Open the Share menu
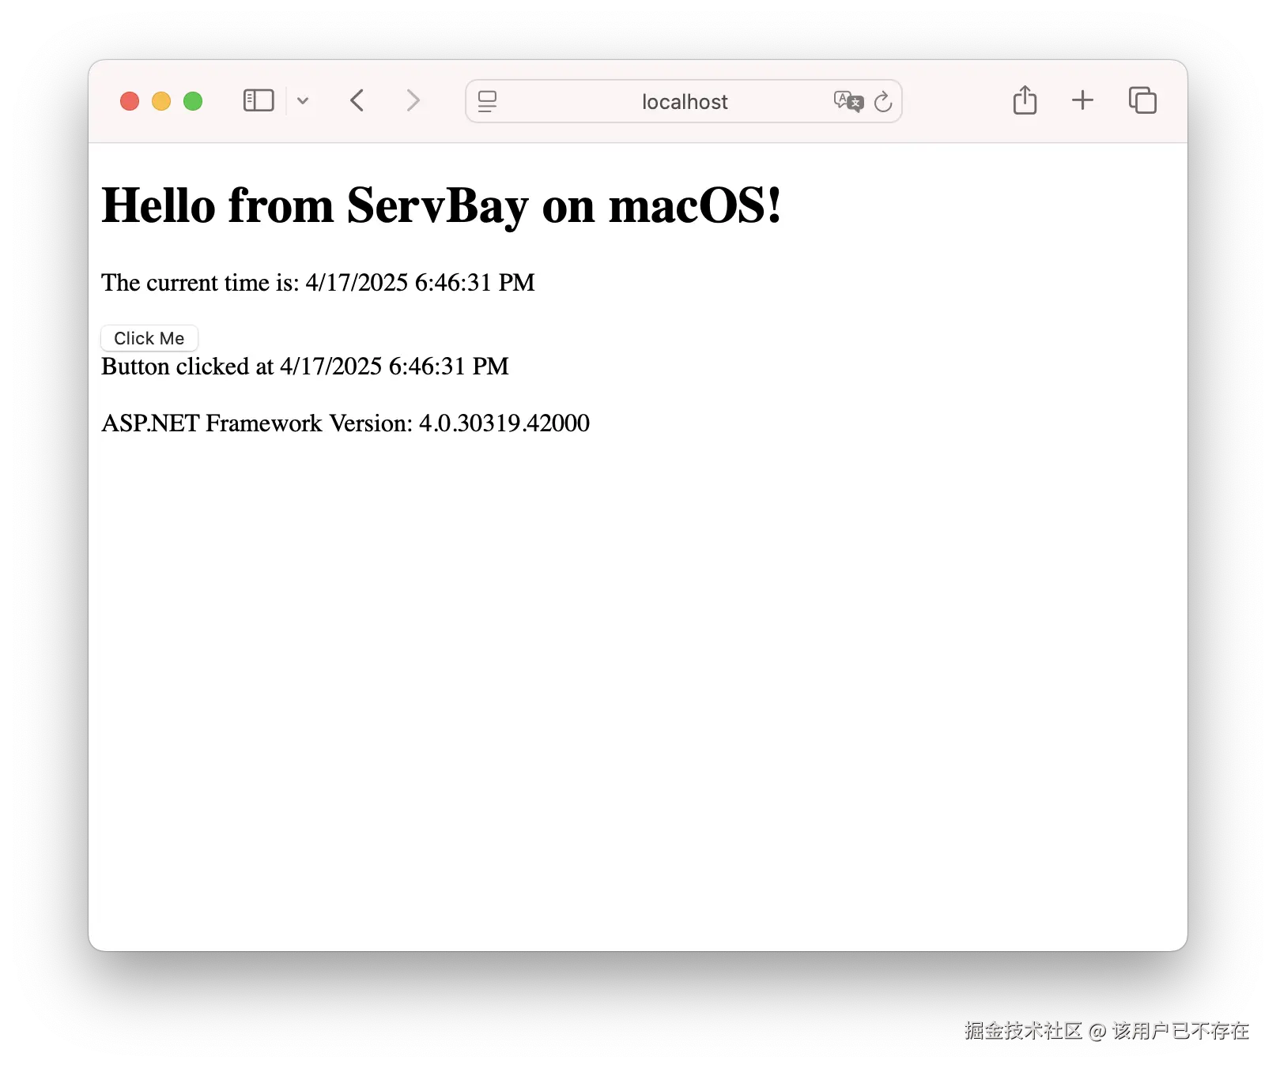The height and width of the screenshot is (1068, 1276). coord(1025,100)
